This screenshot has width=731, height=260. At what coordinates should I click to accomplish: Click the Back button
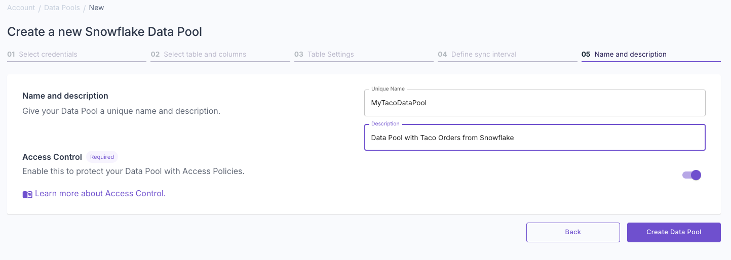pos(573,232)
